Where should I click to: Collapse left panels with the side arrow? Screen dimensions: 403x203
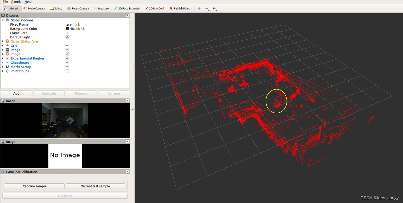132,109
